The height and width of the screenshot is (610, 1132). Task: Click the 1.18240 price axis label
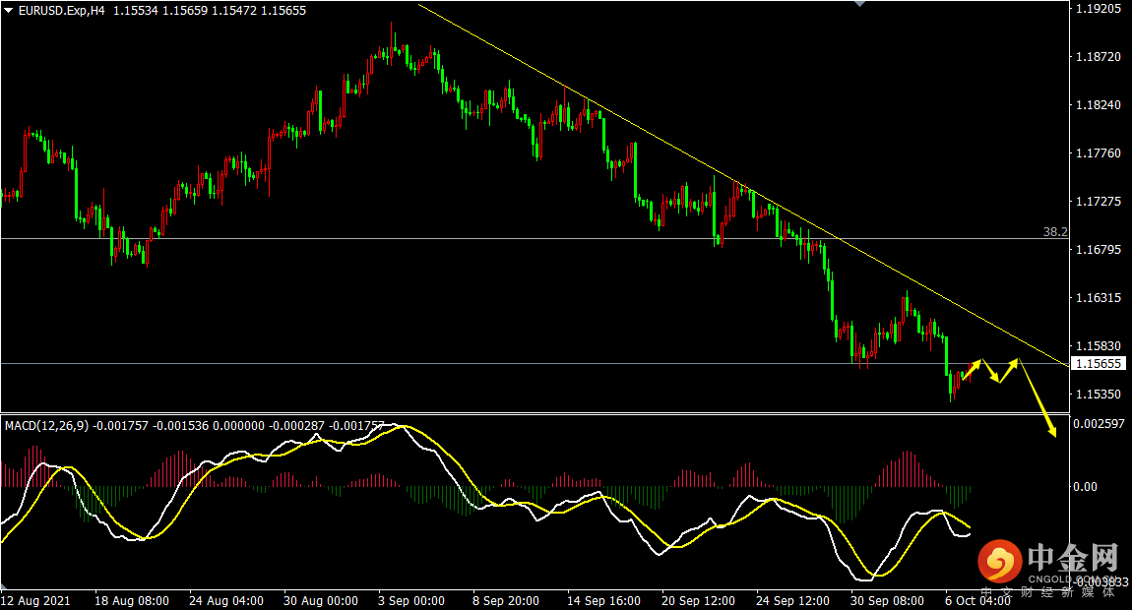point(1099,104)
